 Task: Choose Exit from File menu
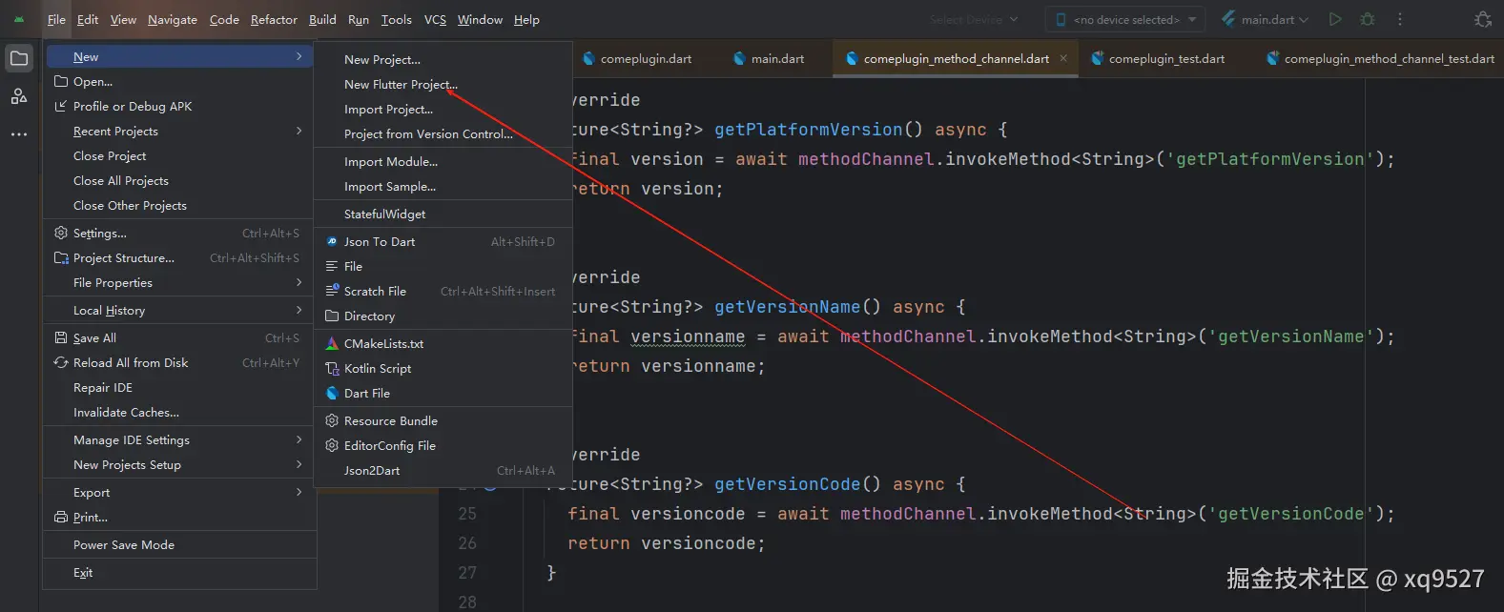179,572
